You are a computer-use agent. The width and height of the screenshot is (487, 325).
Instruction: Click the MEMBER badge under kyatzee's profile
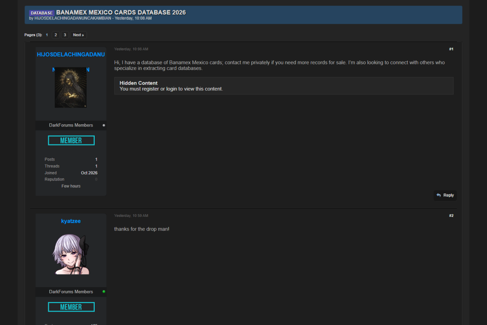tap(71, 307)
